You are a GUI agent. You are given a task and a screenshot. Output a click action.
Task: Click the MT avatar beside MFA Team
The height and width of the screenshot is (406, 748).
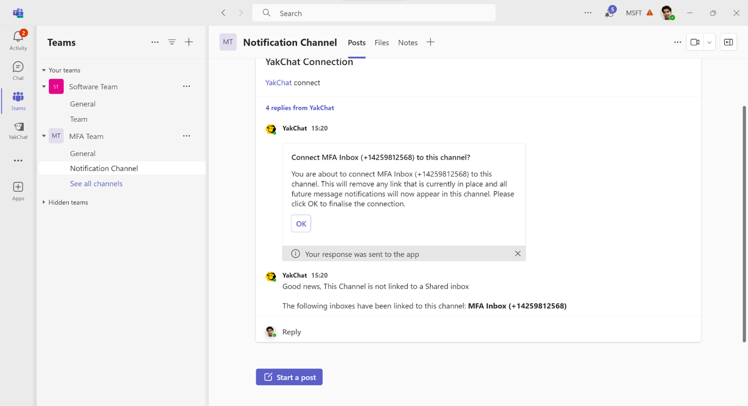tap(56, 136)
